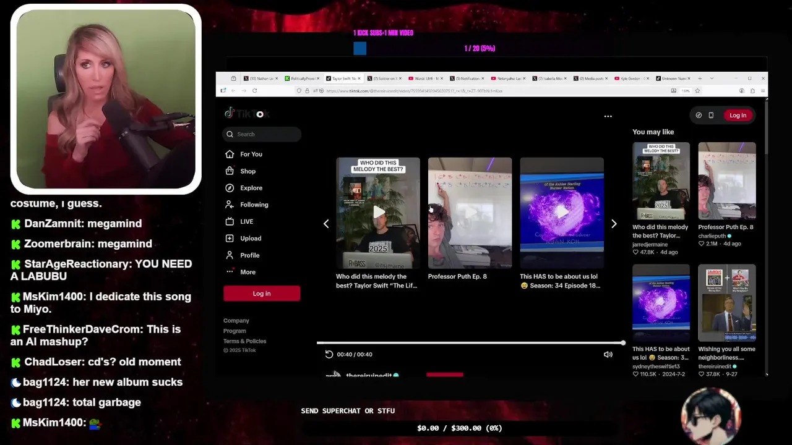Click thereiruinedit username under suggested video
The height and width of the screenshot is (445, 792).
(x=715, y=367)
